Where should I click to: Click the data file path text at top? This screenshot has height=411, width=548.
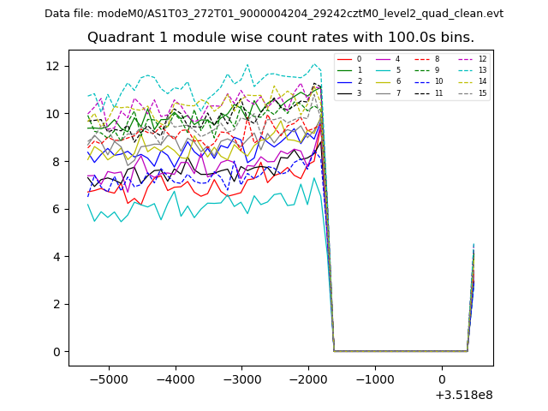tap(274, 14)
